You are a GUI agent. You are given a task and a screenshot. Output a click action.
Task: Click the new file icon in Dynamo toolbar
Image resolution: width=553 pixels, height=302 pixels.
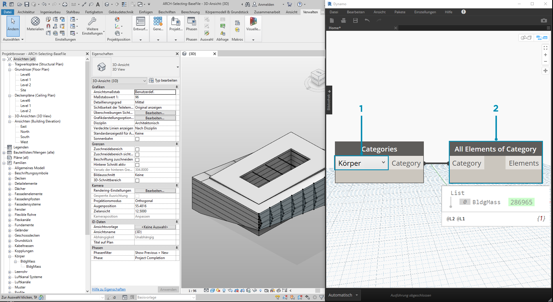coord(332,20)
